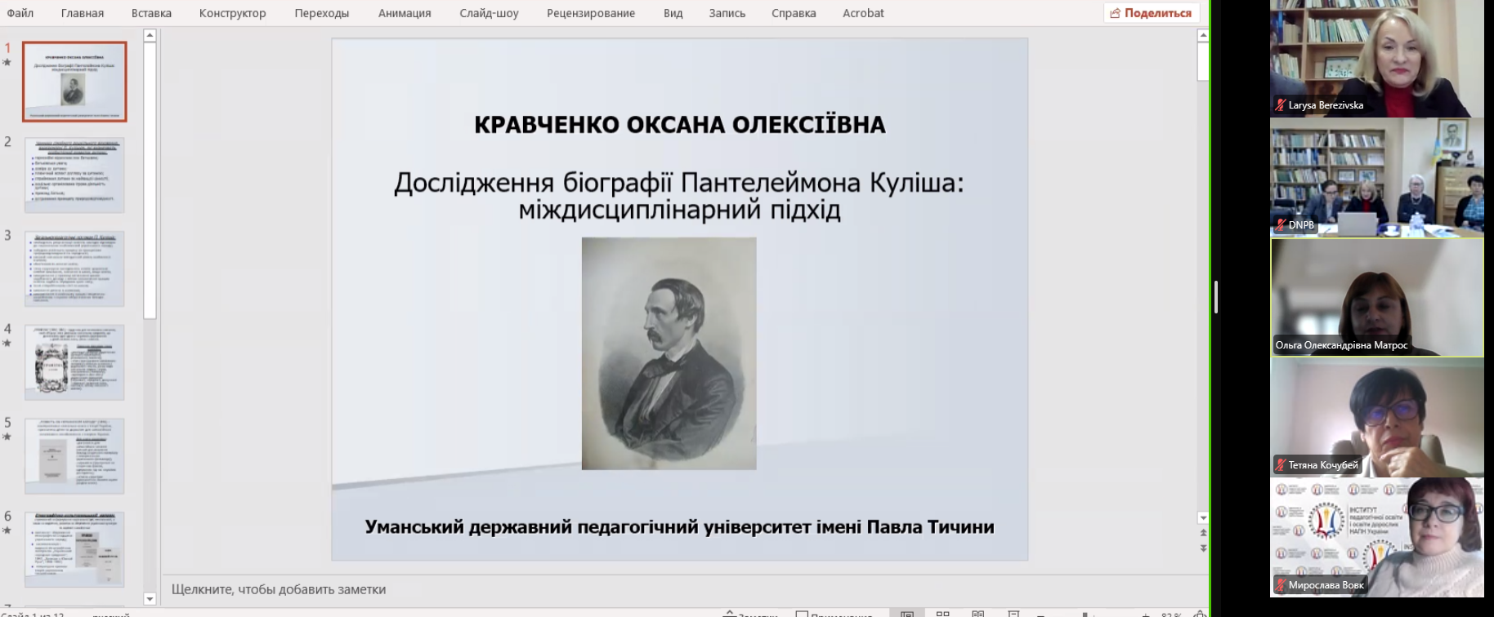Image resolution: width=1494 pixels, height=617 pixels.
Task: Open the Вставка ribbon tab
Action: [x=151, y=13]
